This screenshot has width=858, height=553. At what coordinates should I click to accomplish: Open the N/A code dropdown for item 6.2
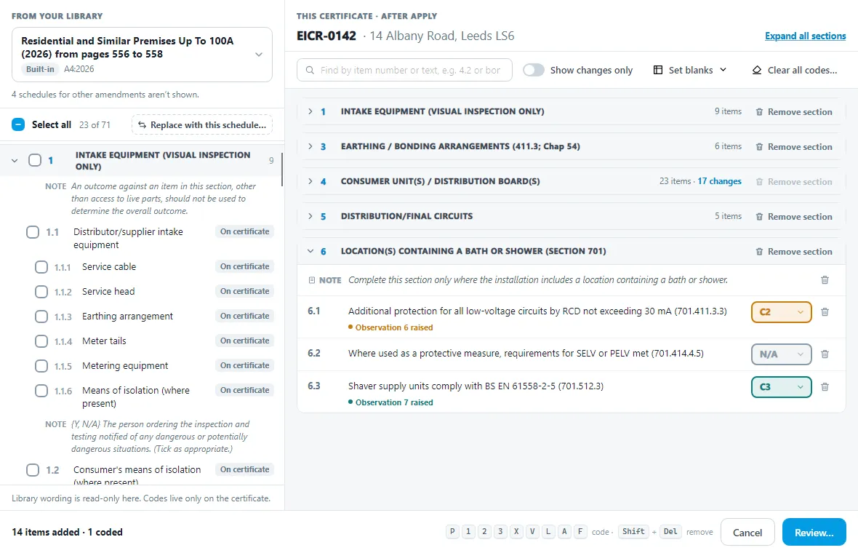(782, 354)
